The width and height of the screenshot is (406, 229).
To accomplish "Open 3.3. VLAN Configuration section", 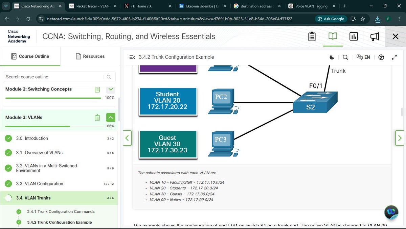I will (59, 184).
